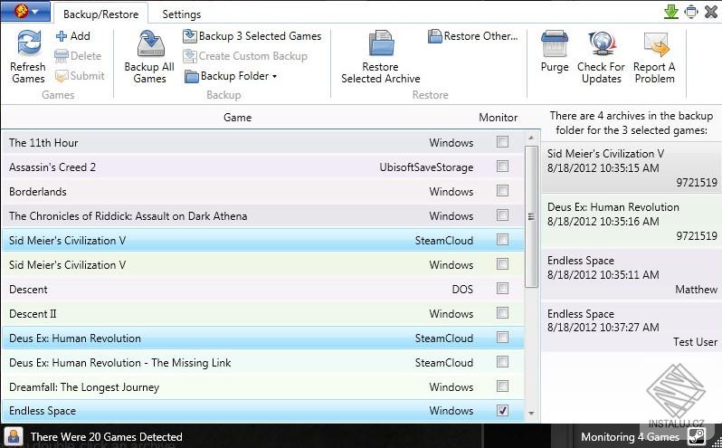The image size is (722, 448).
Task: Click the Restore Selected Archive icon
Action: [x=381, y=44]
